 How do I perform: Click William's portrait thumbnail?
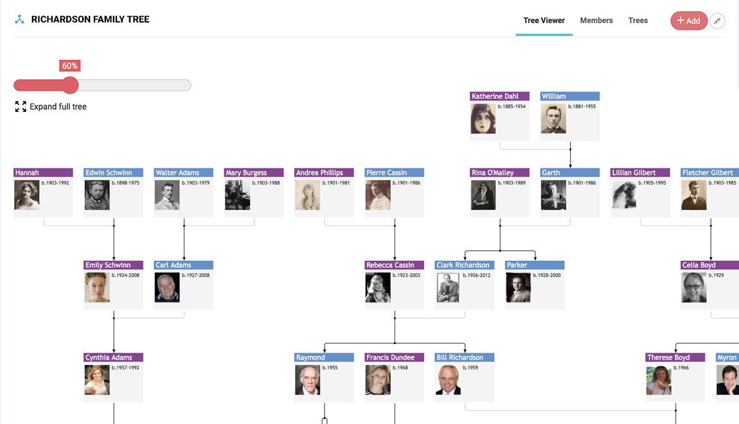(x=553, y=119)
